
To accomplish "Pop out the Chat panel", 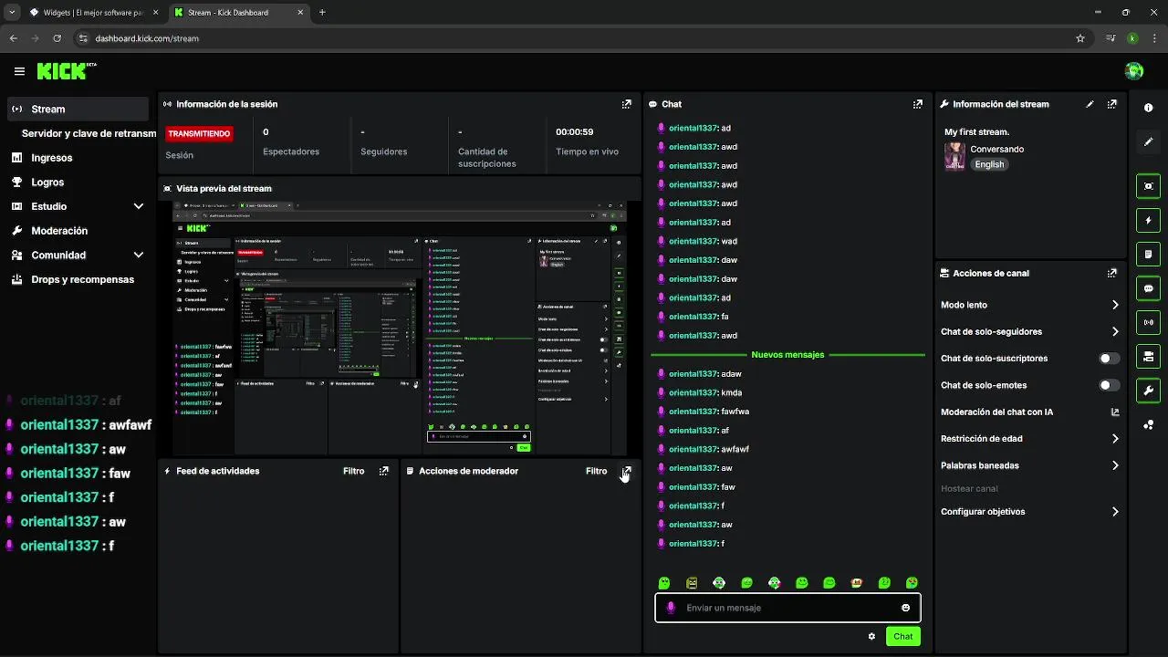I will (x=917, y=104).
